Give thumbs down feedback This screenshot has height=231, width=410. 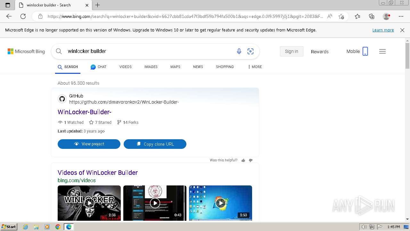pyautogui.click(x=250, y=160)
